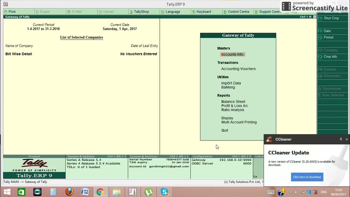The image size is (350, 197).
Task: Pin the CCleaner notification
Action: click(x=341, y=139)
